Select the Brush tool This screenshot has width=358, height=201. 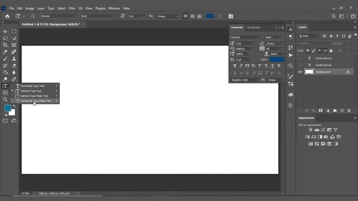coord(5,59)
